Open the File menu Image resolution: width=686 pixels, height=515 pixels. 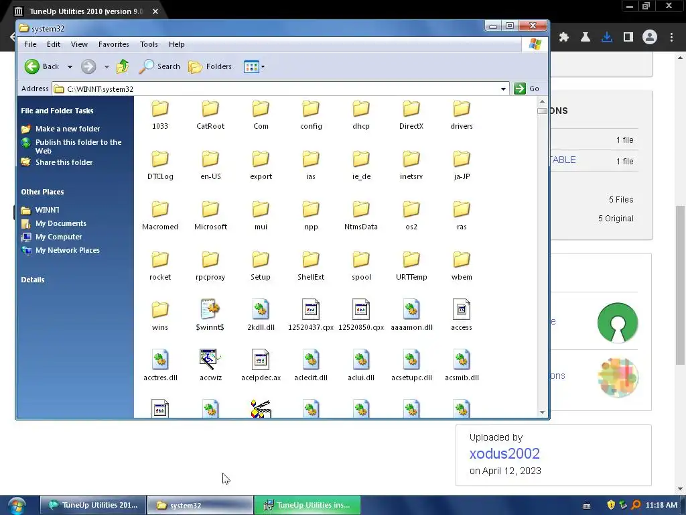click(30, 44)
